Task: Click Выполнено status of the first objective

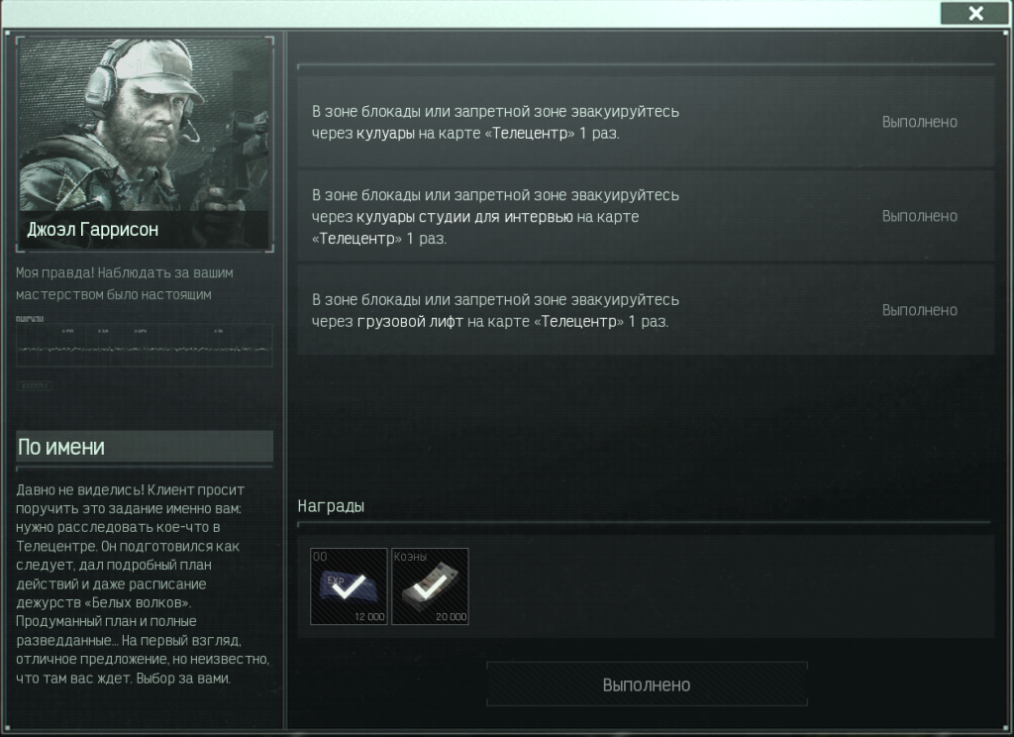Action: point(919,122)
